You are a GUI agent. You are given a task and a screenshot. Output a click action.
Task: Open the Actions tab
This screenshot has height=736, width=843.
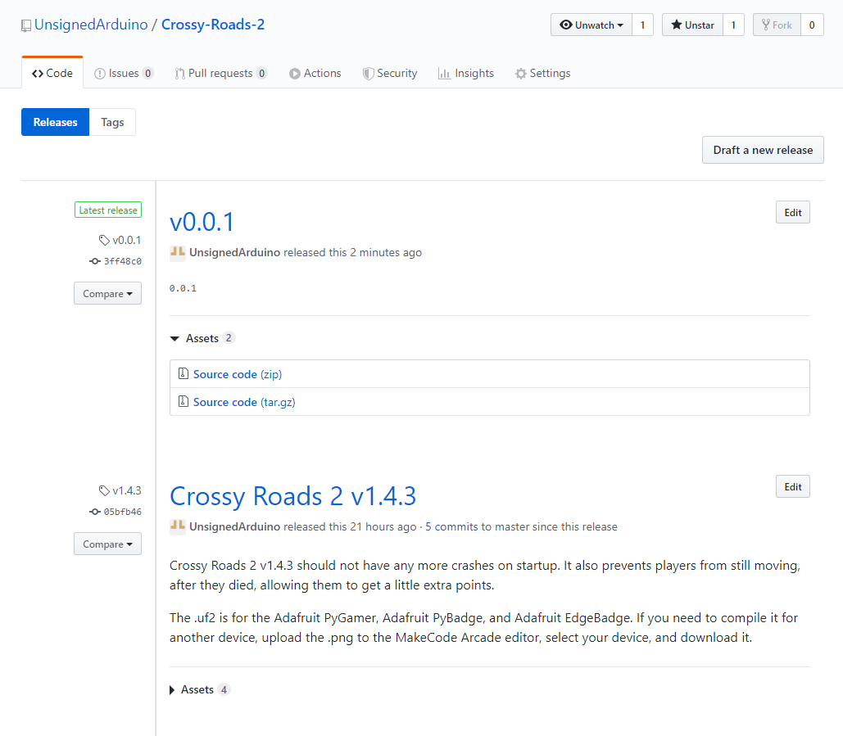tap(315, 73)
